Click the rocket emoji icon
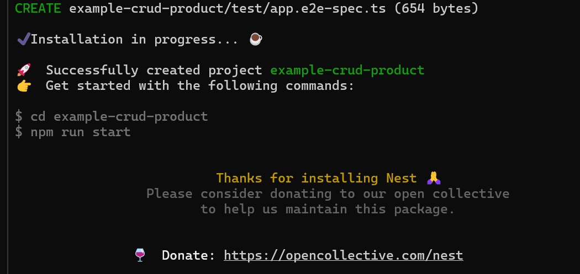Viewport: 580px width, 274px height. (24, 70)
